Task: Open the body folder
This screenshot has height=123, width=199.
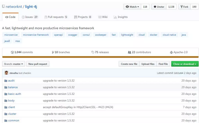Action: [x=11, y=100]
